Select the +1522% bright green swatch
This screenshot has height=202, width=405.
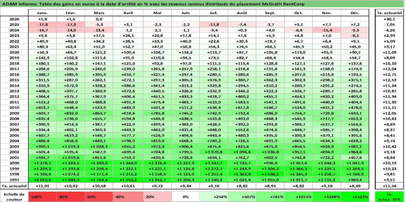[355, 197]
